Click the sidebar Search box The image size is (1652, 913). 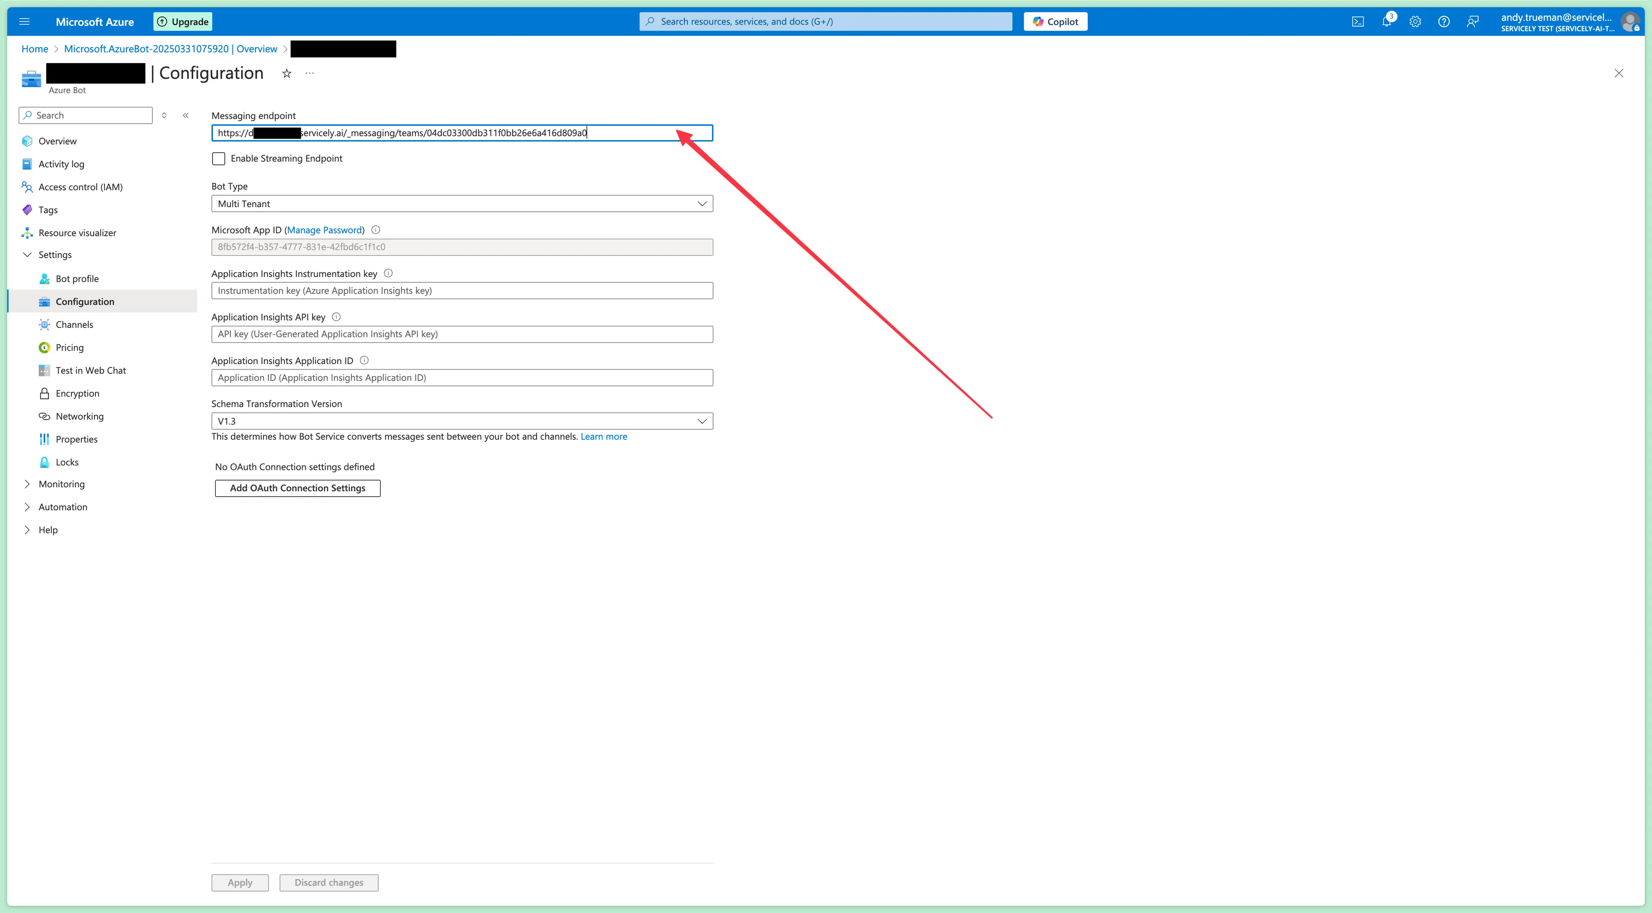(x=86, y=115)
